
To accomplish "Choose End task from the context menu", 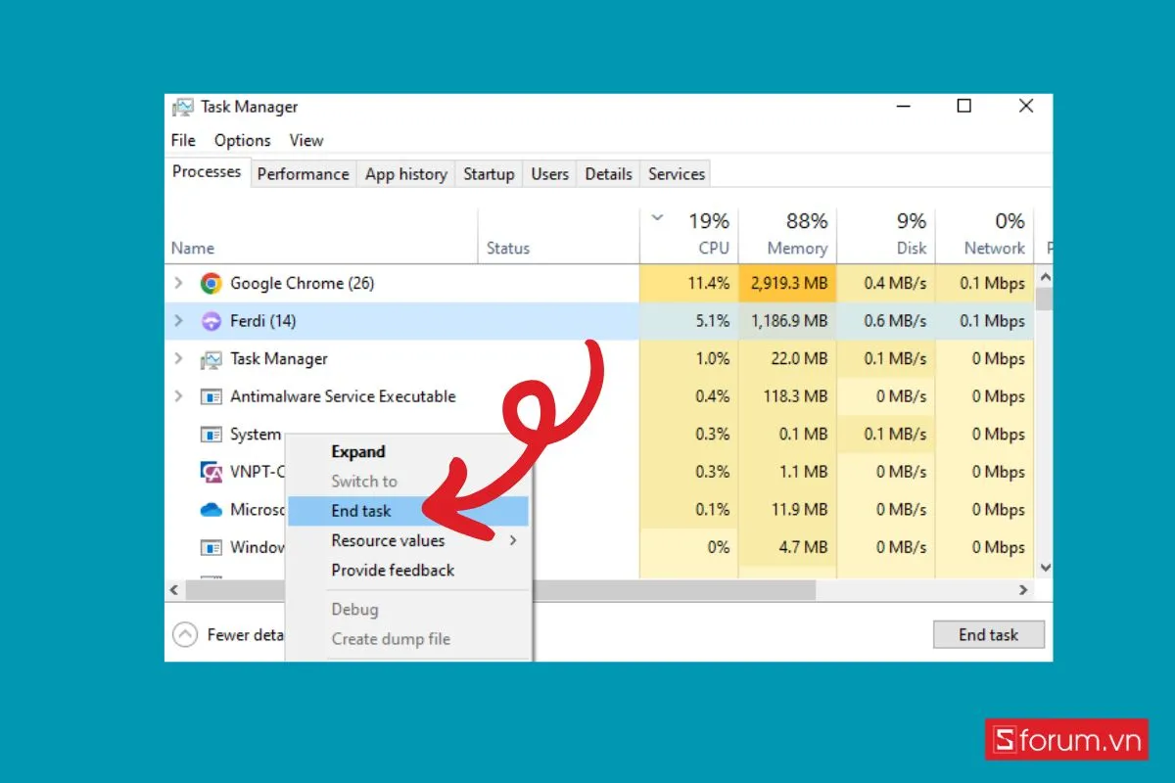I will coord(361,510).
